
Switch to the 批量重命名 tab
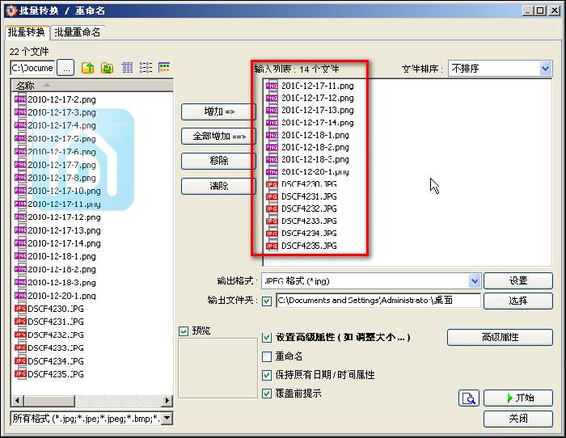[x=78, y=32]
